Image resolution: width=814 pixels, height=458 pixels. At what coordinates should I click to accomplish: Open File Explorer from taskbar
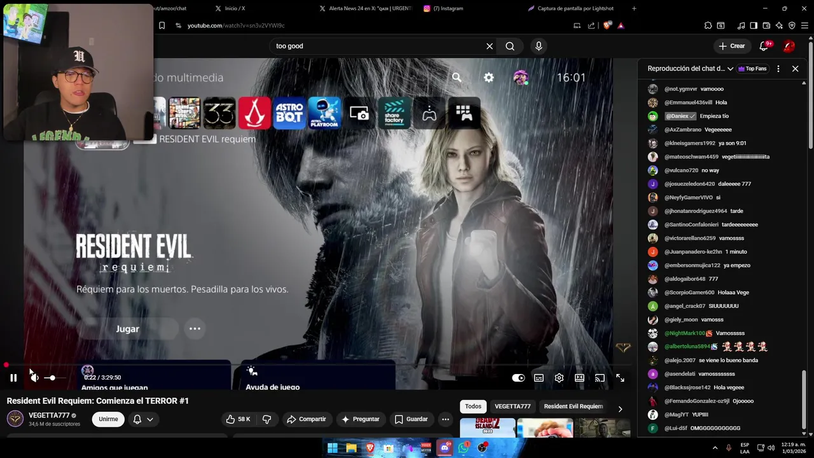click(x=351, y=448)
